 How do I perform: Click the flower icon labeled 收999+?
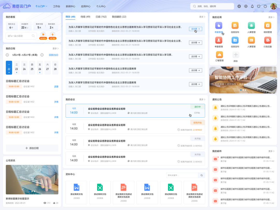click(43, 35)
